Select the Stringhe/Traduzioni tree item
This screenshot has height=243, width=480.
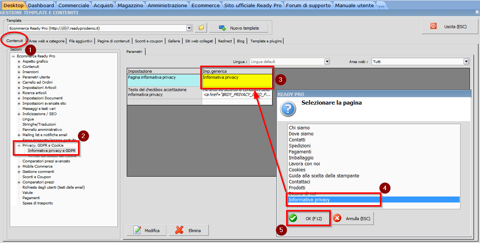[39, 124]
